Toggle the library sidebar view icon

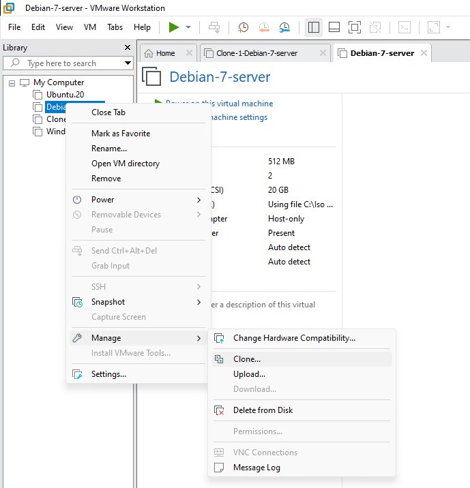tap(313, 27)
